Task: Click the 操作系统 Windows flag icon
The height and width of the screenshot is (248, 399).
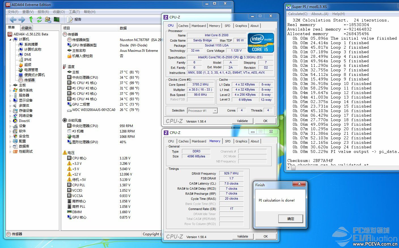Action: [x=15, y=90]
